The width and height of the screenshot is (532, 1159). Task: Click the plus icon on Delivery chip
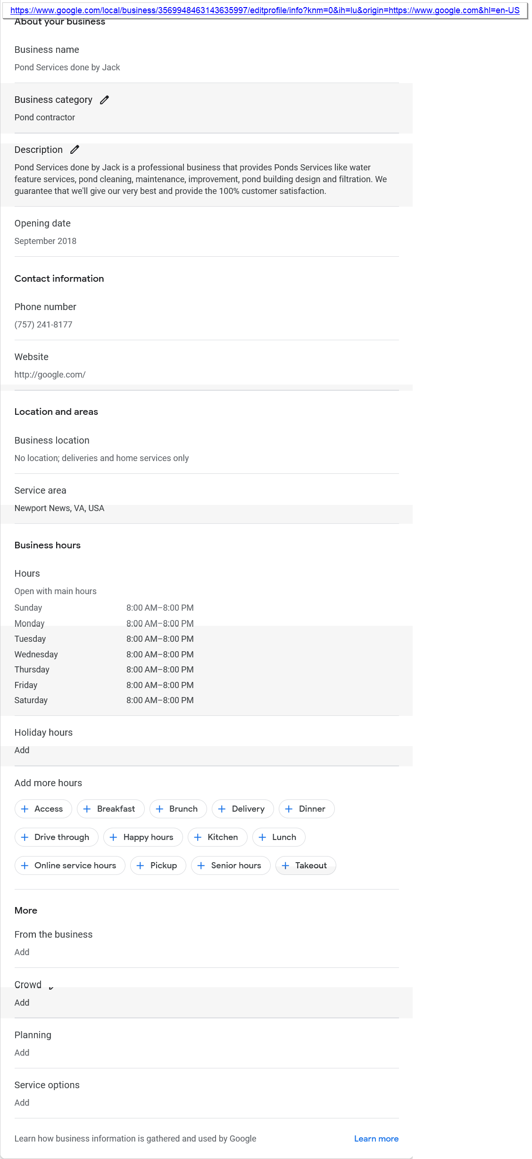point(222,809)
